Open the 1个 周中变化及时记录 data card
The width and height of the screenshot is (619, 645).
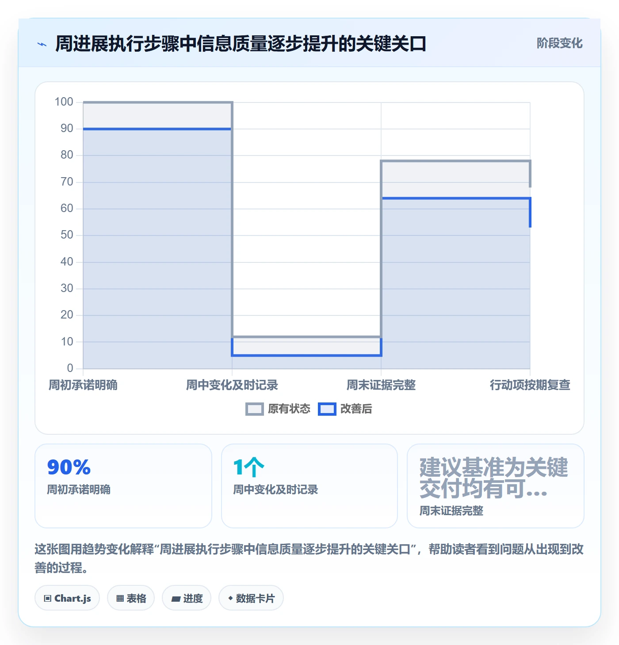(309, 486)
